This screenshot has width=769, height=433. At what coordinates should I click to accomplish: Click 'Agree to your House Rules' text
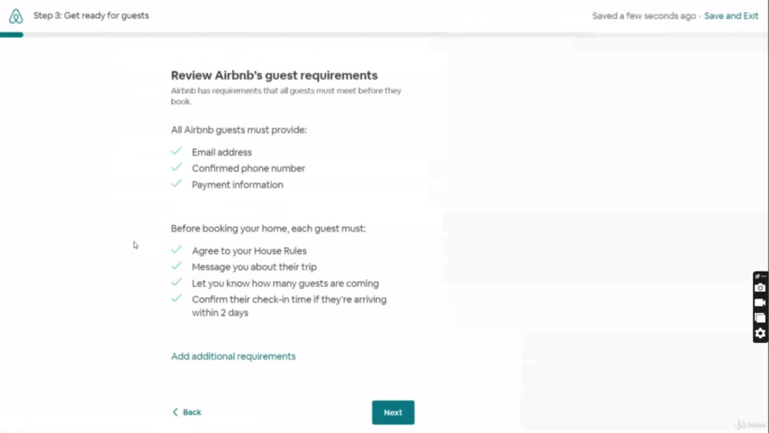point(249,251)
